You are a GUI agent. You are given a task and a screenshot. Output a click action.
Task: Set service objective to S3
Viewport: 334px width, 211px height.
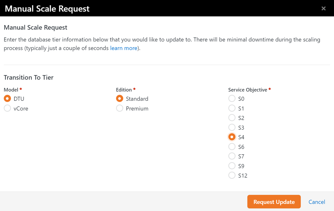(232, 127)
